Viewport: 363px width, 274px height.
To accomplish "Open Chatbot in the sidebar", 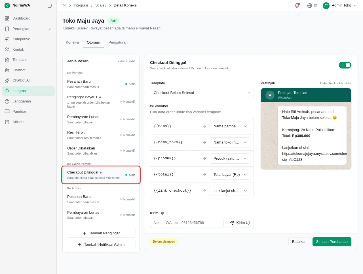I will [x=28, y=70].
